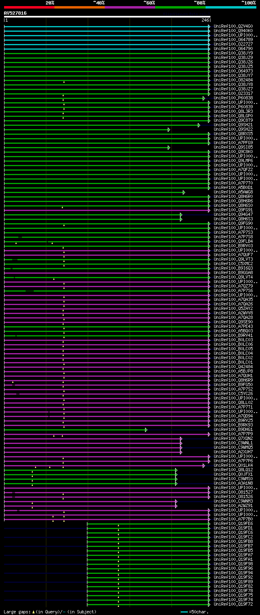Open the UniRef100_Q9LVT4 label
Image resolution: width=260 pixels, height=615 pixels.
(233, 277)
